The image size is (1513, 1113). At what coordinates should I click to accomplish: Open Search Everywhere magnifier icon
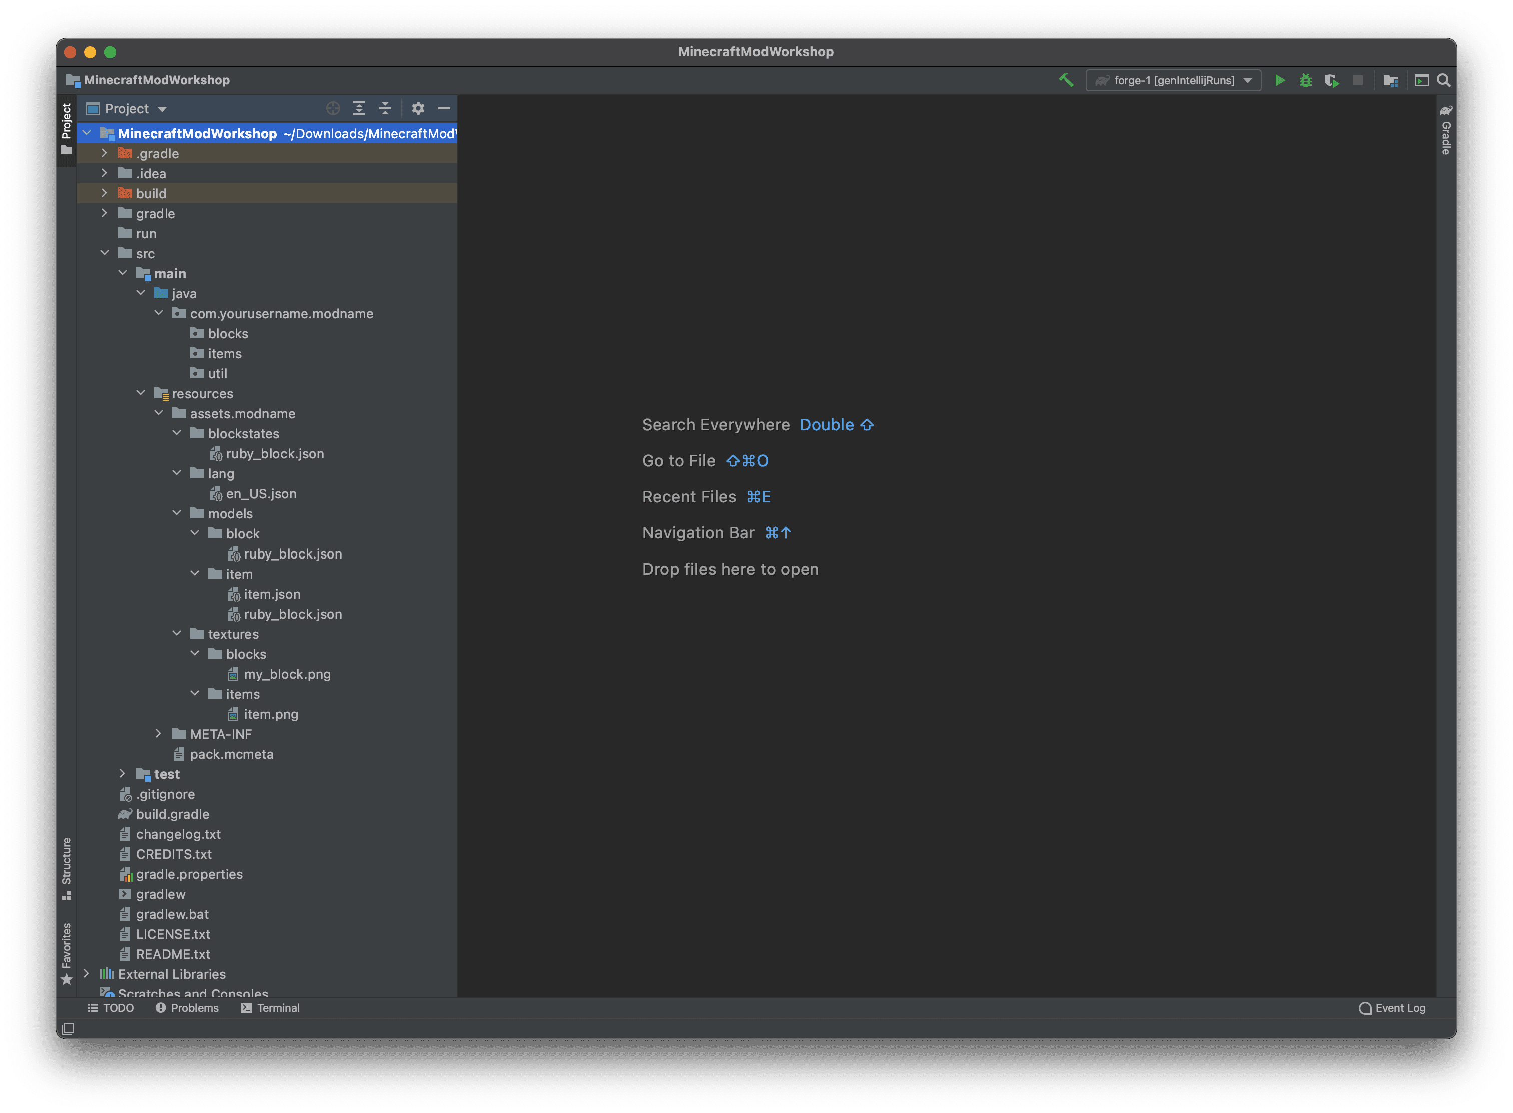(1443, 80)
